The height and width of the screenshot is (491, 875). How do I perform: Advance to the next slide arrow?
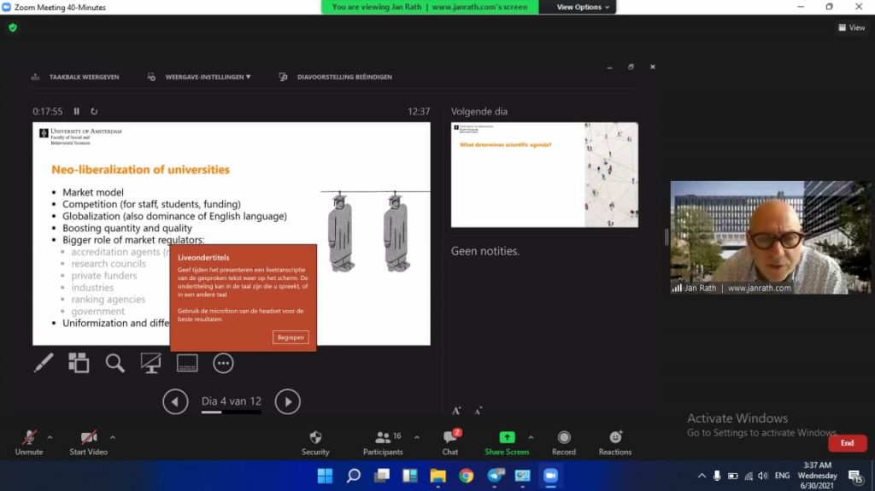coord(287,401)
